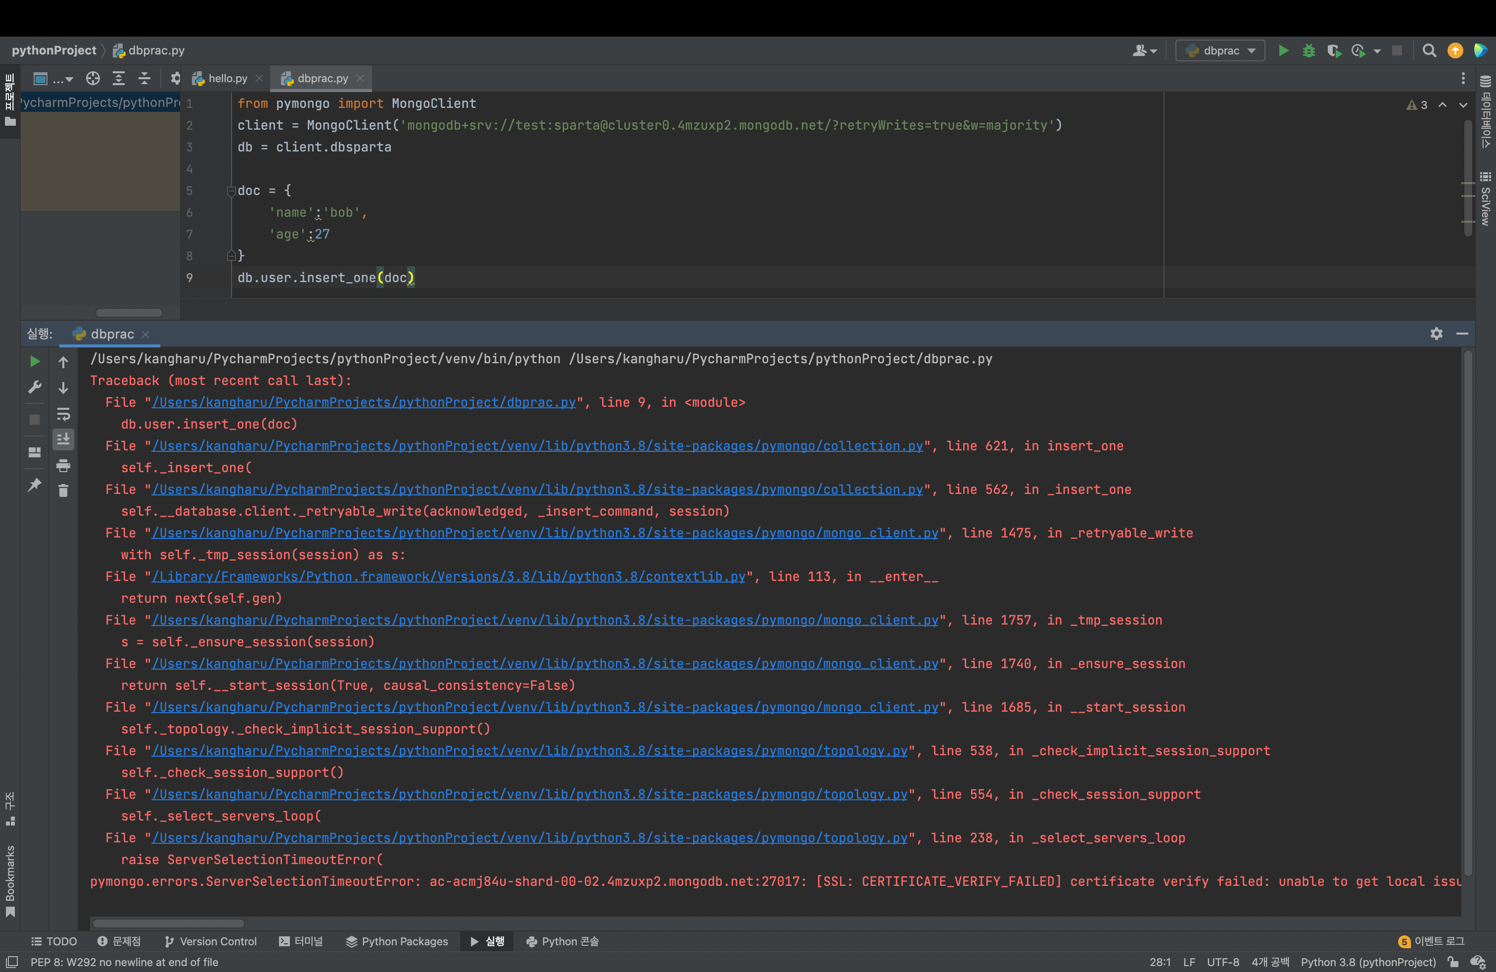Open the JetBrains Toolbox icon at top right
Viewport: 1496px width, 972px height.
click(x=1480, y=51)
